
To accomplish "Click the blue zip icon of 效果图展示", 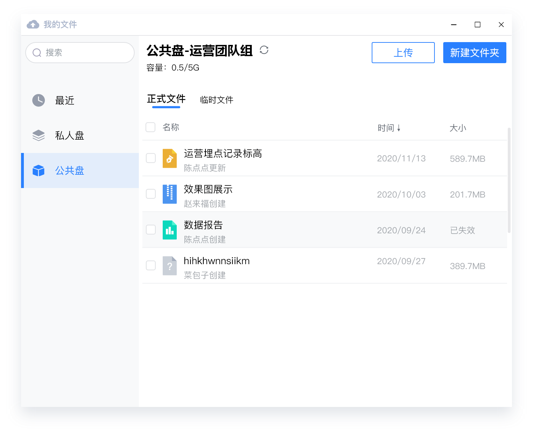I will click(170, 194).
